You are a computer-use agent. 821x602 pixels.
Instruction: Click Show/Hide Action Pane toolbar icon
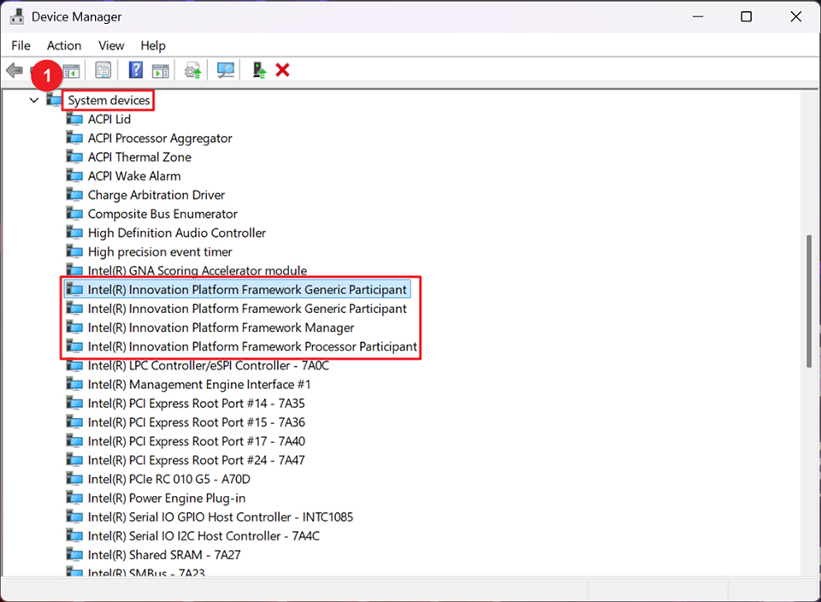pyautogui.click(x=161, y=70)
